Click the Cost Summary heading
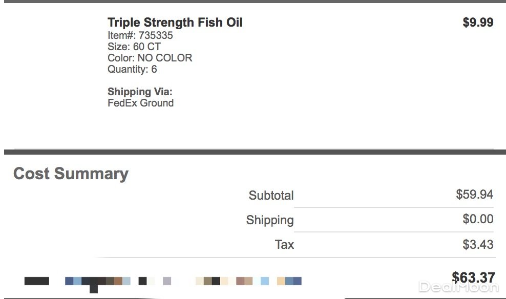This screenshot has height=299, width=506. pyautogui.click(x=71, y=174)
